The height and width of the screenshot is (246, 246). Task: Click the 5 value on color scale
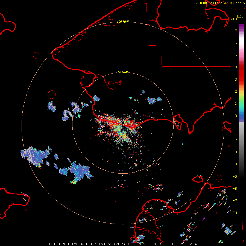pos(236,55)
